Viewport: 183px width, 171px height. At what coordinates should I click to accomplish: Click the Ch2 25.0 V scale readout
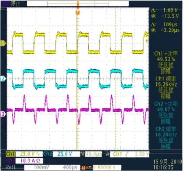tap(65, 154)
